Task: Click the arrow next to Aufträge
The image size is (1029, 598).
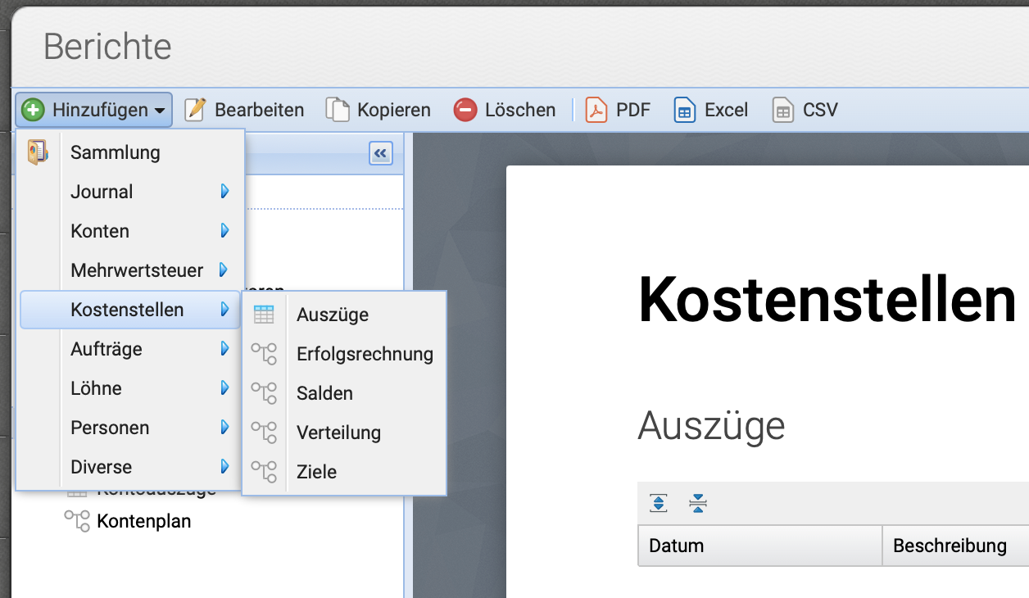Action: point(224,349)
